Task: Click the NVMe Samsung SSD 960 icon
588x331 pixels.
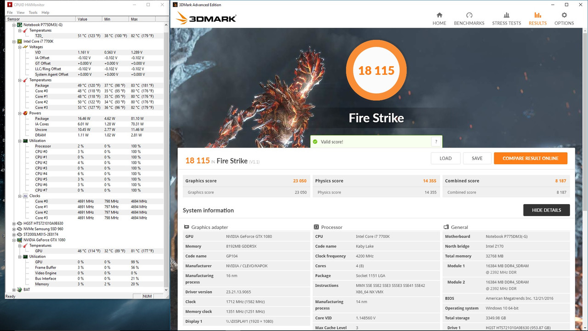Action: (20, 229)
